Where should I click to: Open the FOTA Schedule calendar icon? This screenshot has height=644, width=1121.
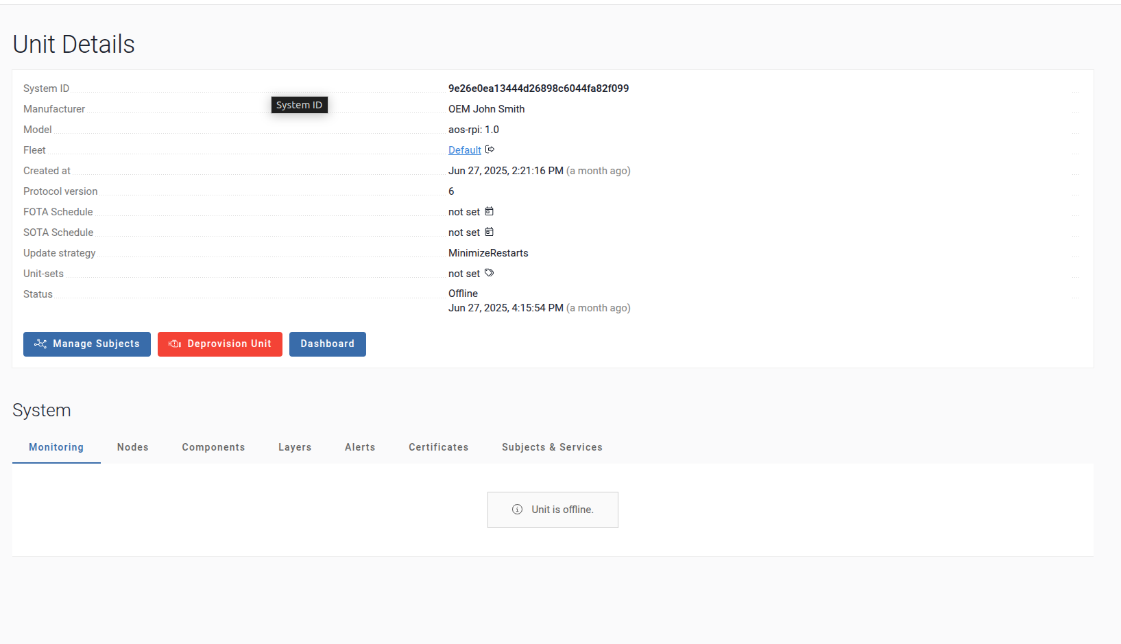(489, 211)
